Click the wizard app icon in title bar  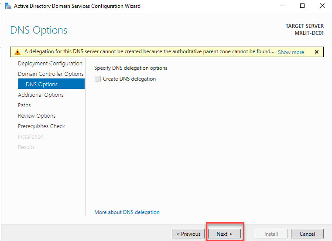click(7, 6)
